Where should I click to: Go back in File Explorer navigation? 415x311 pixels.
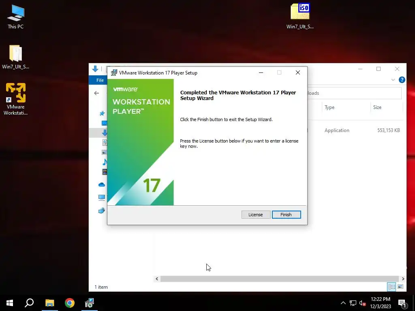pyautogui.click(x=96, y=93)
